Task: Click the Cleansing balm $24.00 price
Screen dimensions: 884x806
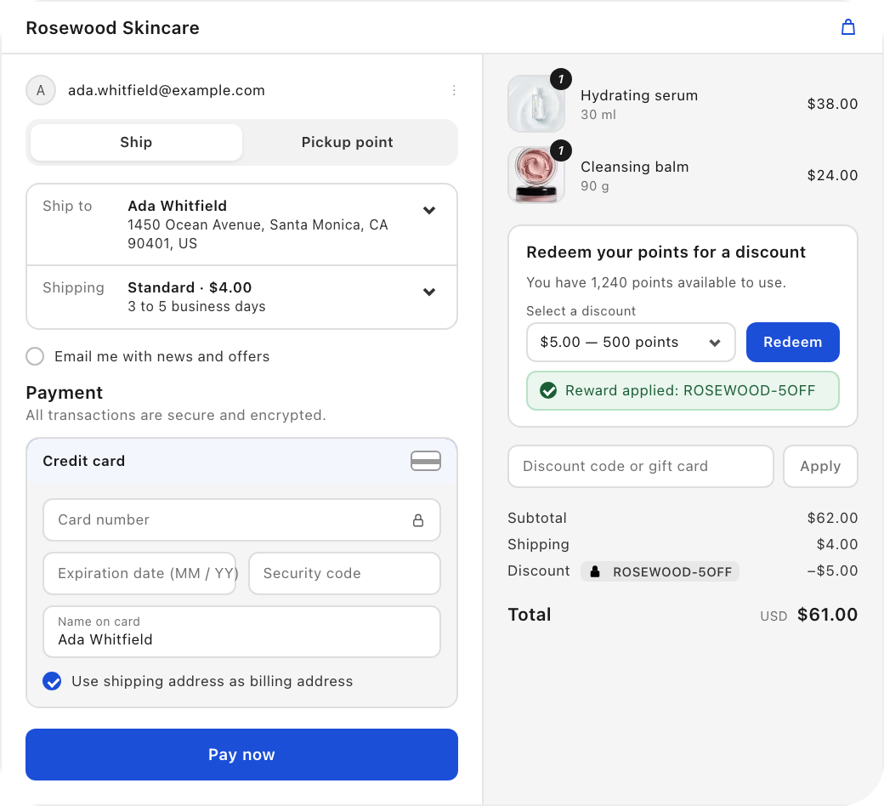Action: 832,175
